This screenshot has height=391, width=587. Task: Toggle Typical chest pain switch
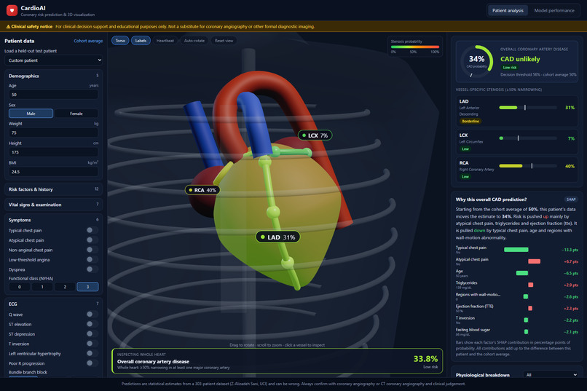click(x=92, y=230)
